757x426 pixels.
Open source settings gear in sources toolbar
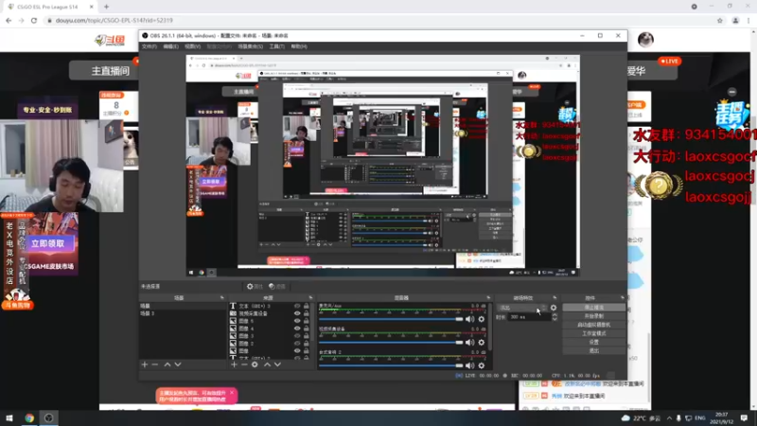(255, 364)
